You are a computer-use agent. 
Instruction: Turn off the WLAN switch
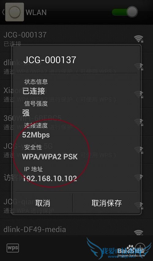[x=125, y=12]
